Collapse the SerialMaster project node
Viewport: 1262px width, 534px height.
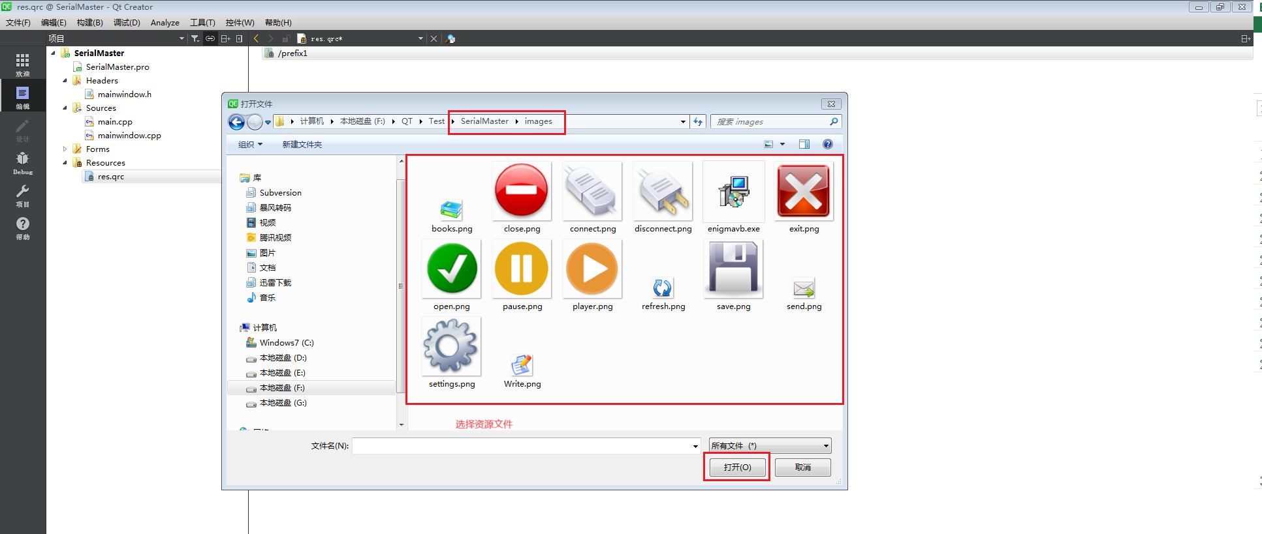coord(54,53)
